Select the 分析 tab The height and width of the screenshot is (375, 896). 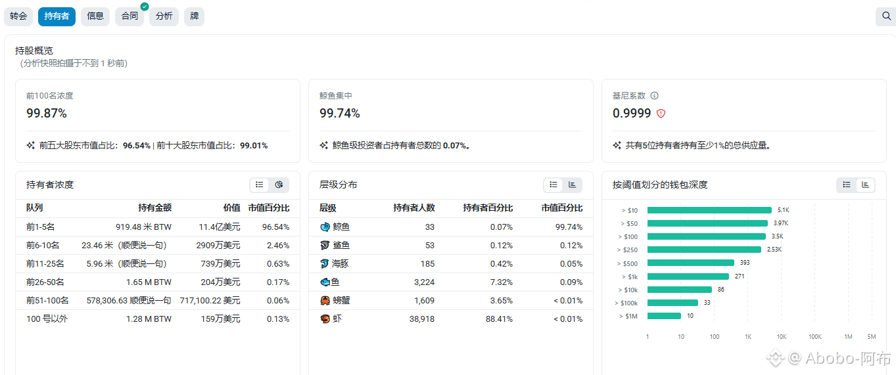(x=164, y=16)
